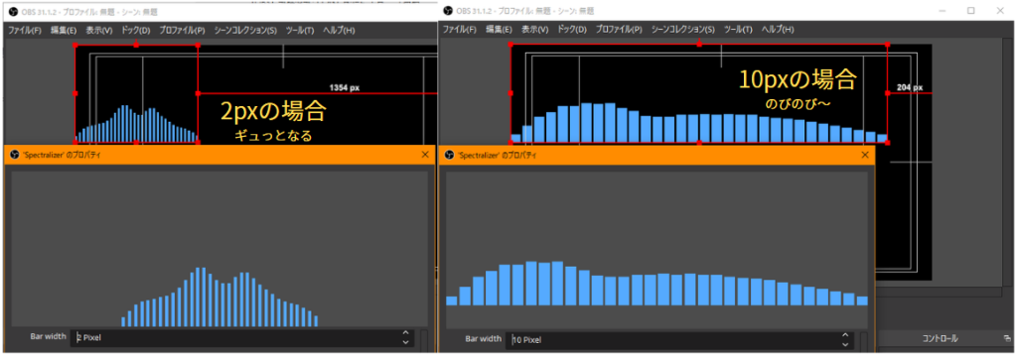1017x357 pixels.
Task: Close the right Spectralizer properties dialog
Action: (865, 156)
